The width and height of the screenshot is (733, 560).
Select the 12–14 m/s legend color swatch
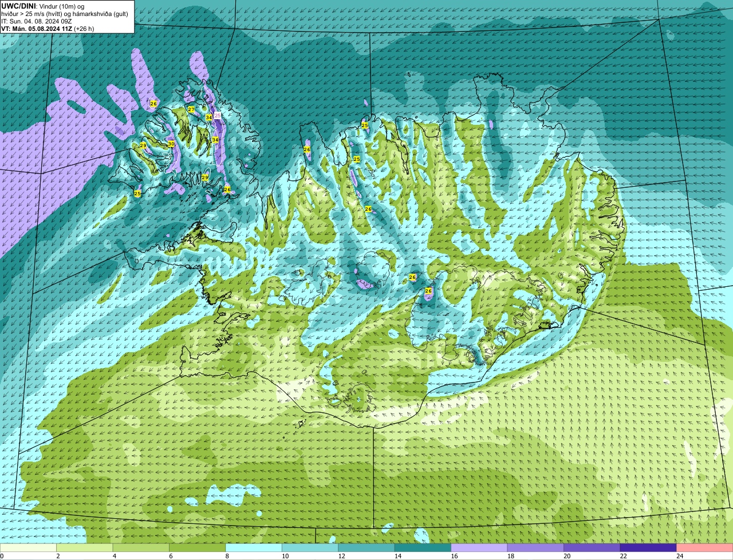[x=367, y=548]
